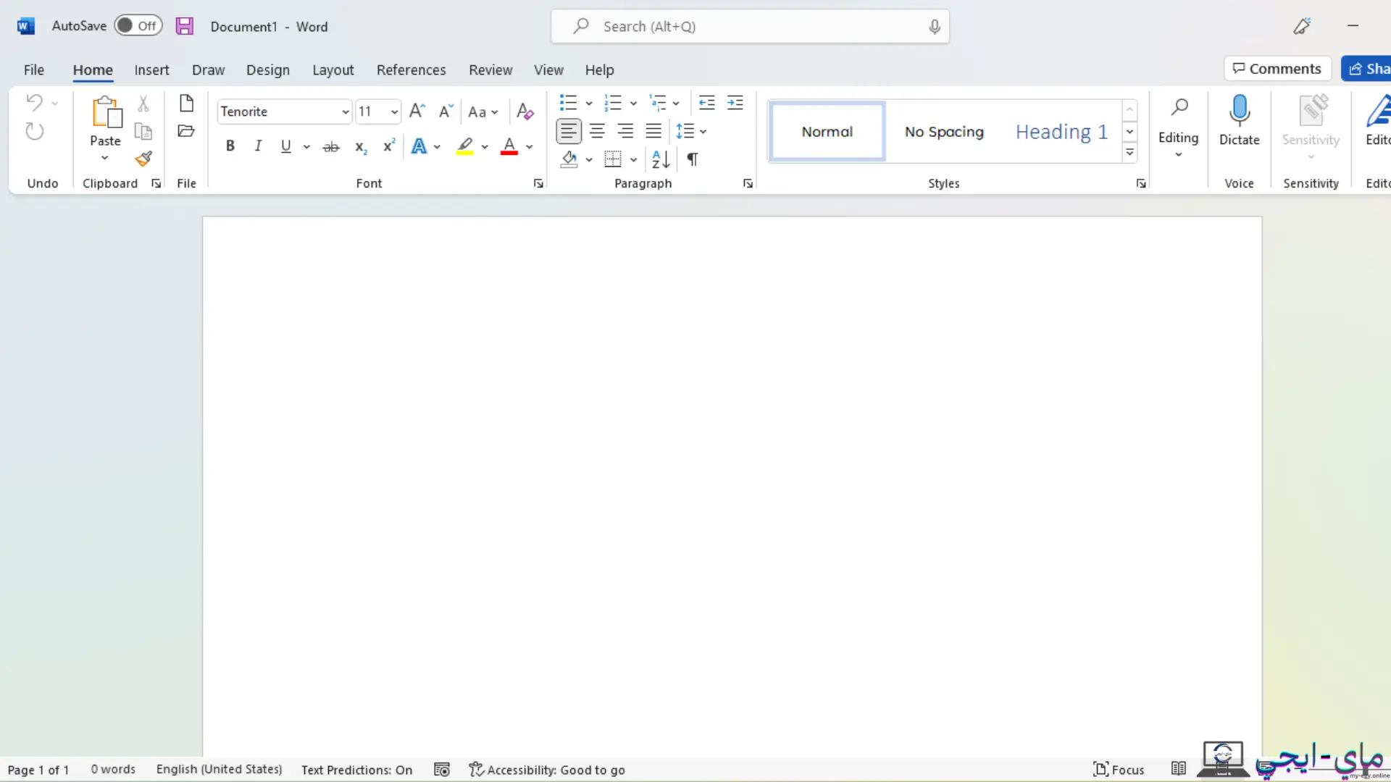Image resolution: width=1391 pixels, height=782 pixels.
Task: Switch to the Layout tab
Action: click(333, 70)
